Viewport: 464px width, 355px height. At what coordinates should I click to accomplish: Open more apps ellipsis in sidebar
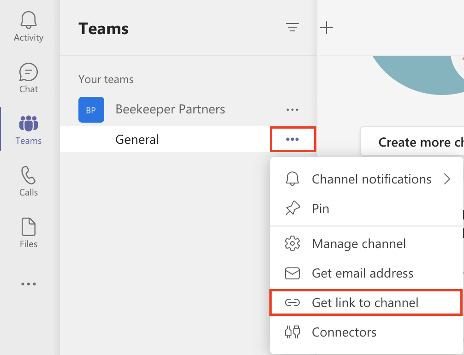coord(29,284)
